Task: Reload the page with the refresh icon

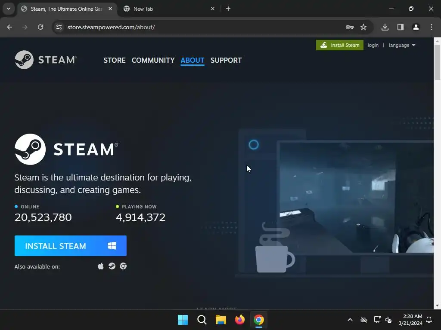Action: click(40, 27)
